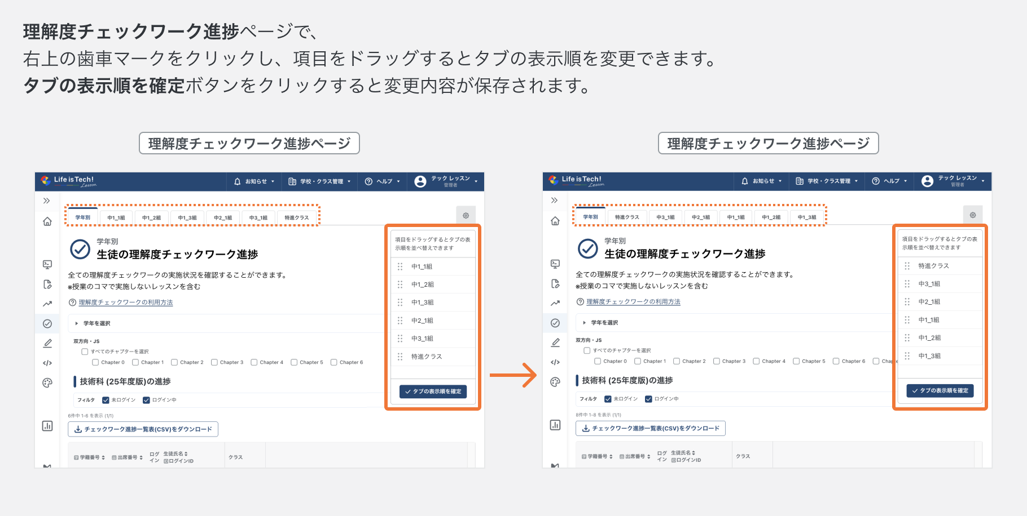Select the Home icon in the sidebar

[47, 221]
